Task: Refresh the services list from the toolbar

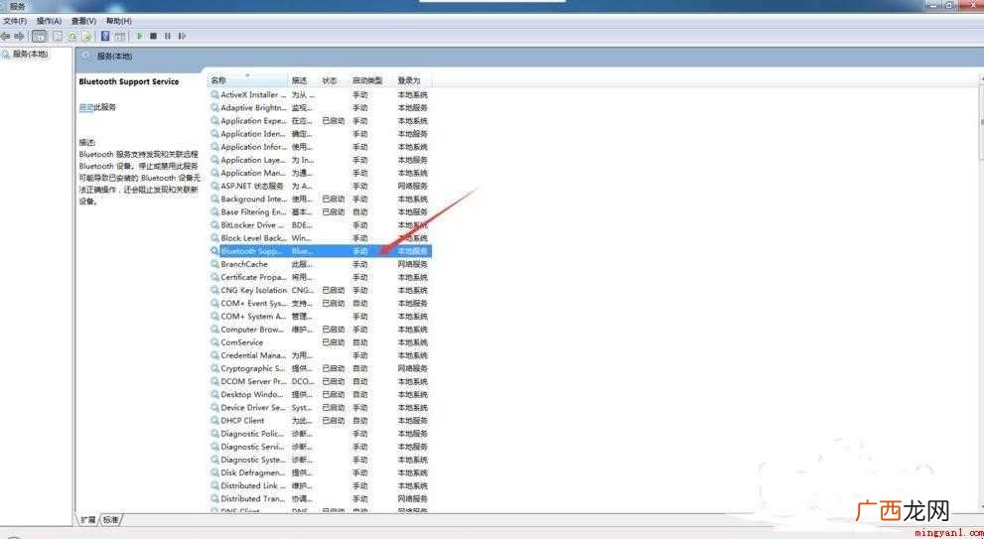Action: click(73, 37)
